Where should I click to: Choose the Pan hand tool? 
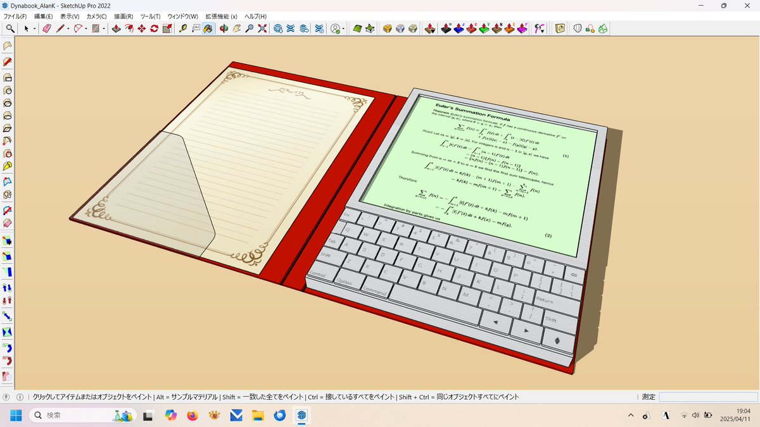point(236,28)
